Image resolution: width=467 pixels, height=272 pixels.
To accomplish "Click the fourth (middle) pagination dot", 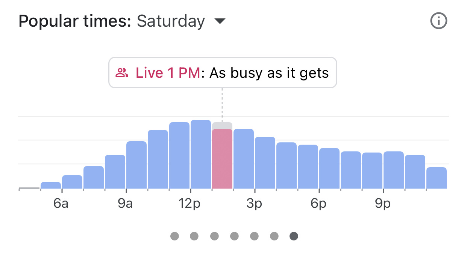I will (x=234, y=236).
